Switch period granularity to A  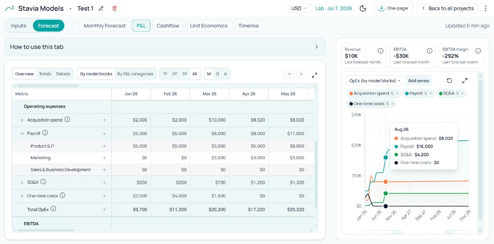[x=226, y=74]
